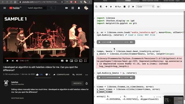Open the more actions ellipsis below video
The width and height of the screenshot is (185, 104).
click(87, 75)
